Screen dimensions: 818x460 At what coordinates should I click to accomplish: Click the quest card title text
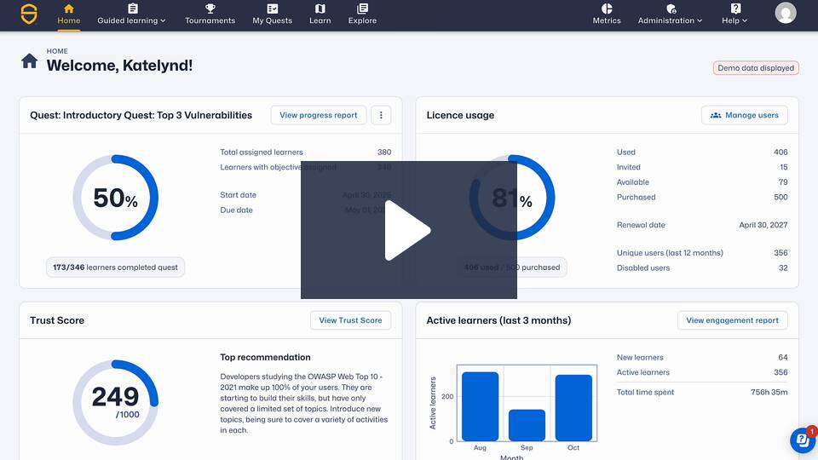[x=141, y=115]
